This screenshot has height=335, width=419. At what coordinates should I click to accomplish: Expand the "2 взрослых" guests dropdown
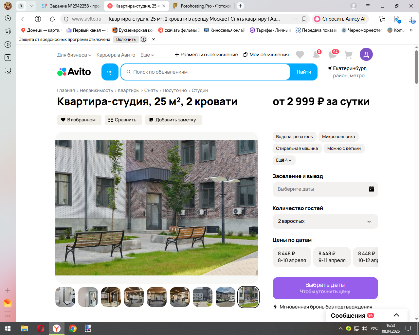click(325, 221)
